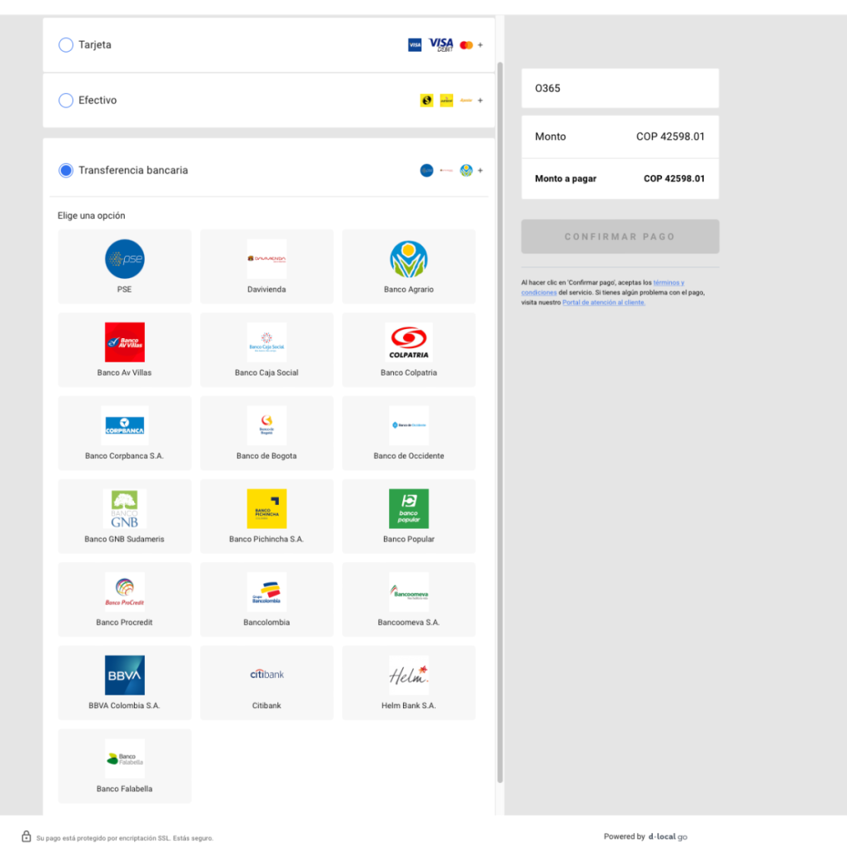Show more bank transfer logos plus

coord(481,171)
